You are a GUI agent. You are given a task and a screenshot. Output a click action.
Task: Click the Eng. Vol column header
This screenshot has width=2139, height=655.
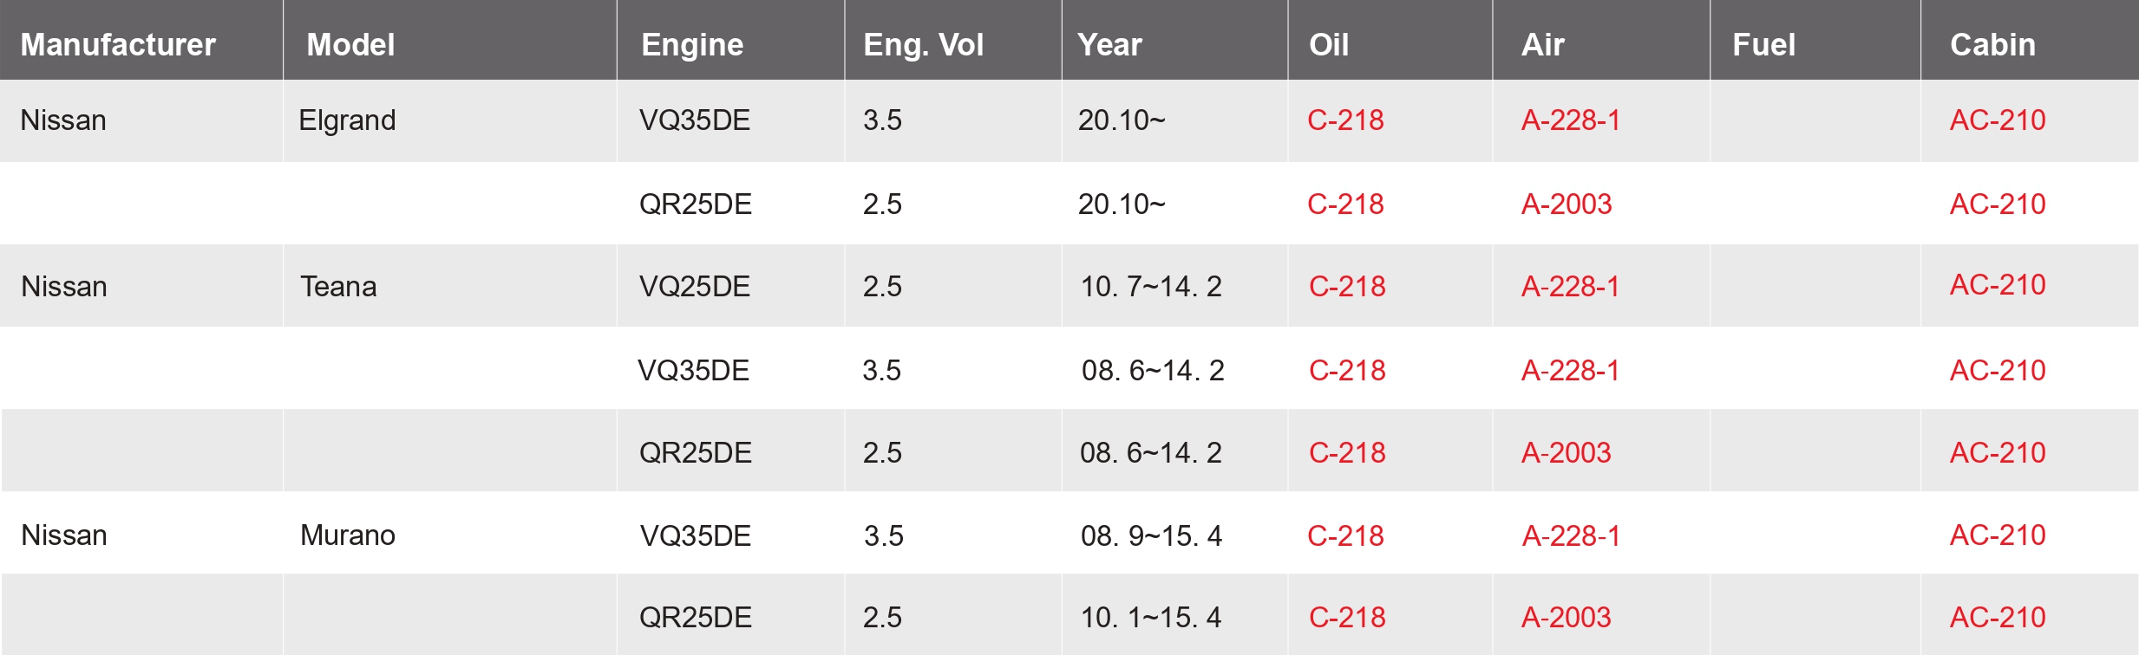coord(924,44)
